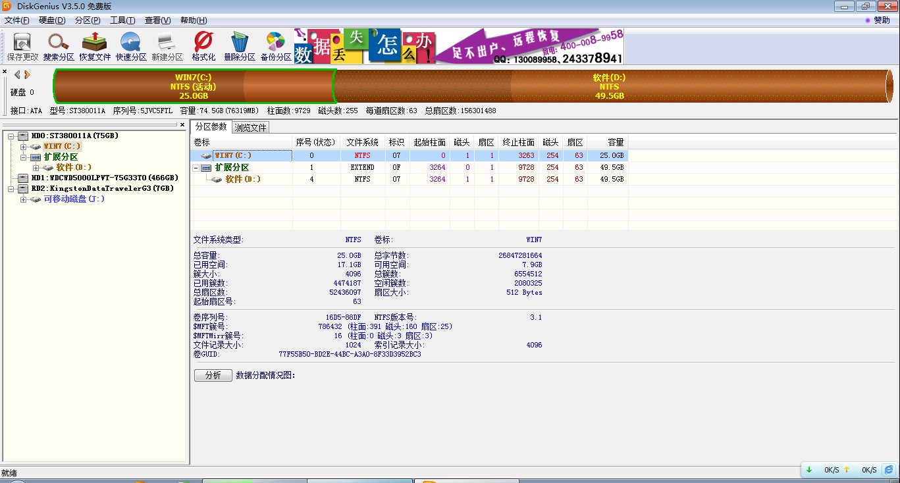
Task: Click the RD2 Kingston disk icon in tree
Action: tap(23, 188)
